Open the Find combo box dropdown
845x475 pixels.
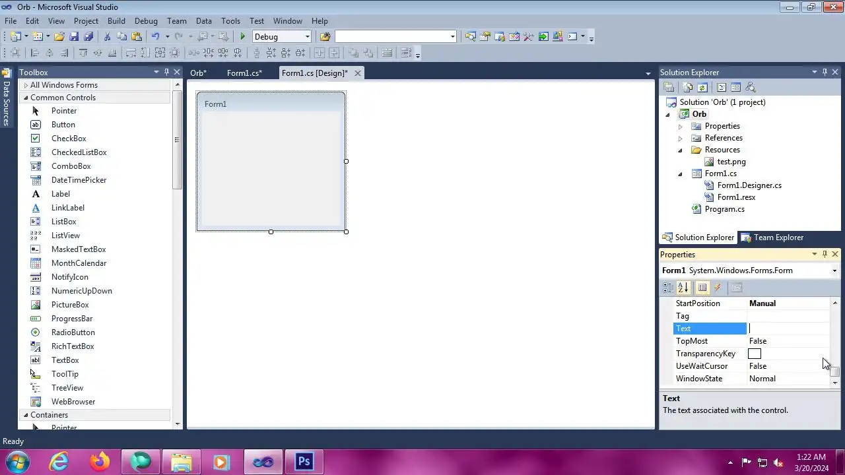pyautogui.click(x=452, y=37)
